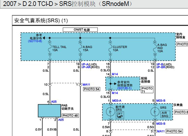
Task: Click the SRS控制模块 (SRnodeM) breadcrumb
Action: tap(96, 4)
